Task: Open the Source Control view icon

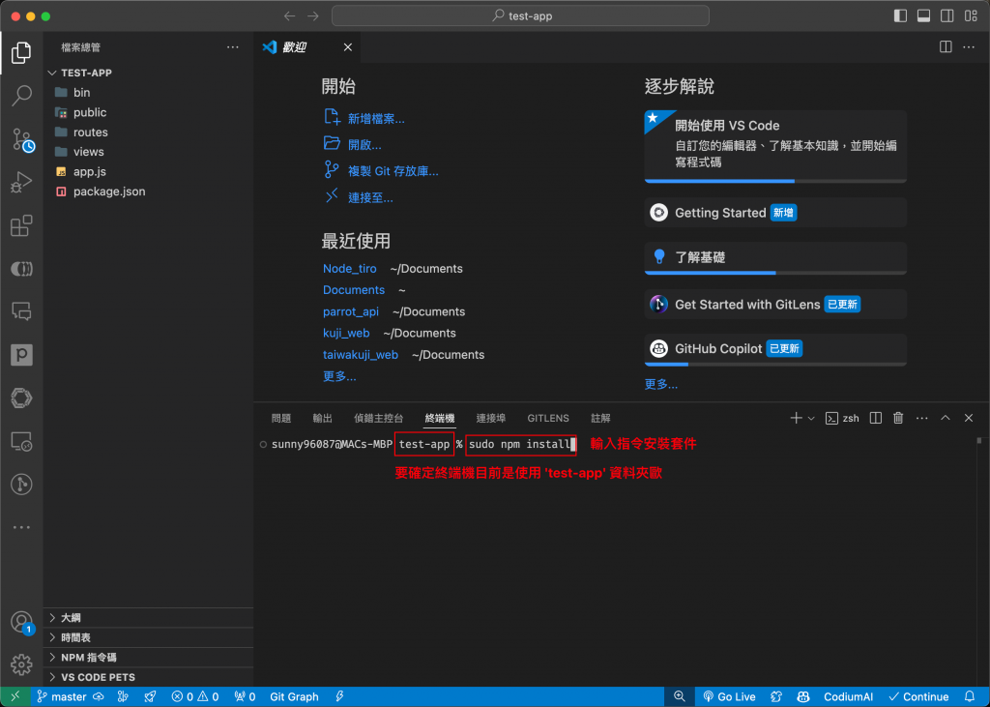Action: (22, 139)
